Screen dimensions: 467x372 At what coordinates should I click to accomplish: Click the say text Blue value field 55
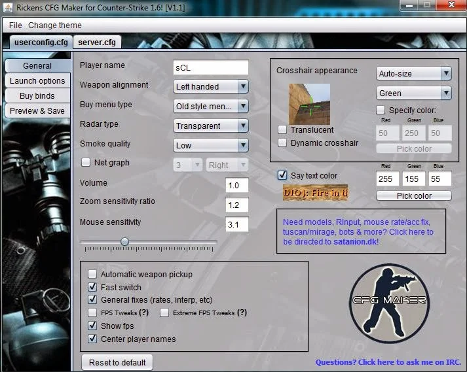(440, 178)
